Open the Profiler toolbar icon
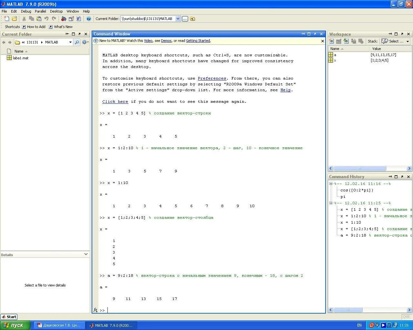 78,19
